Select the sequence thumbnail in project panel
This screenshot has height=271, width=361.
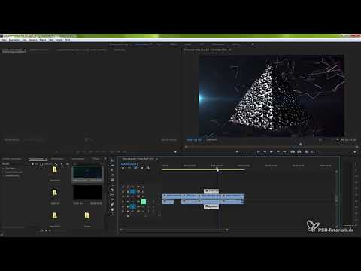[87, 173]
